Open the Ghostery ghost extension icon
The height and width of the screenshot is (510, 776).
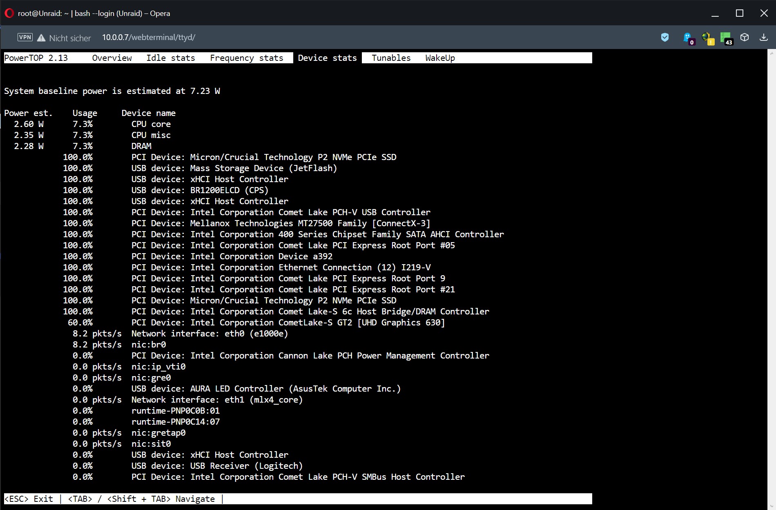pyautogui.click(x=689, y=38)
